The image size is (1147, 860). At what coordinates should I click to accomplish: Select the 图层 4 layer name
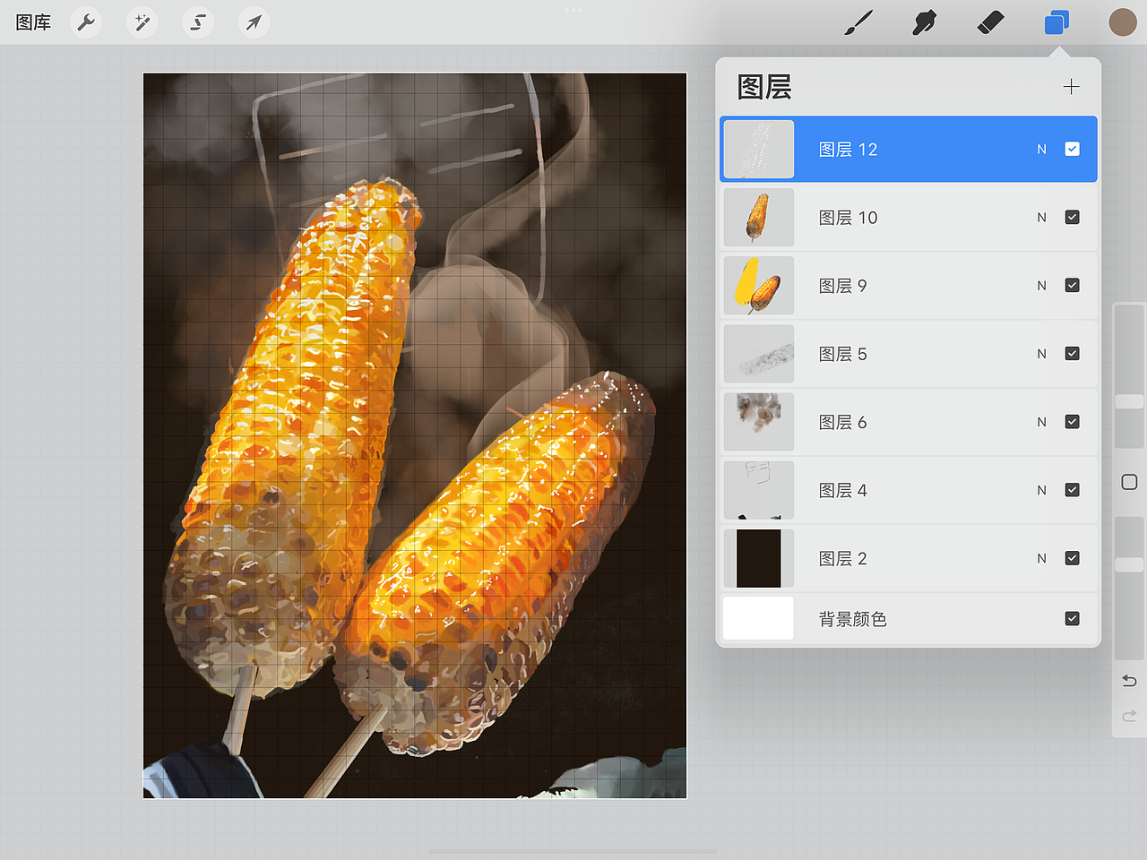pyautogui.click(x=842, y=490)
